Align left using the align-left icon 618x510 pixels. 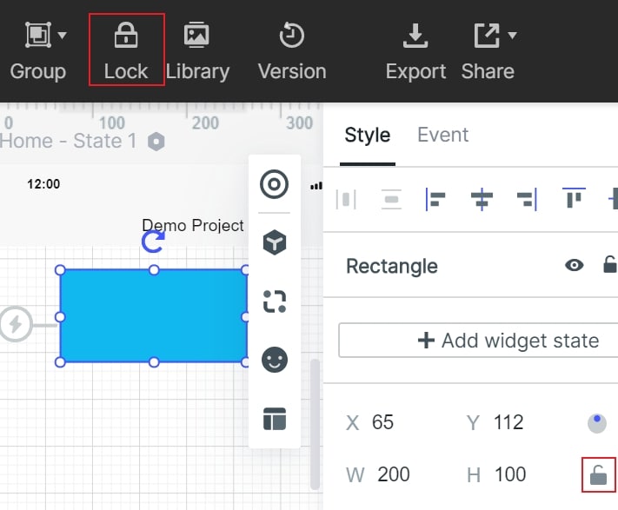pyautogui.click(x=435, y=199)
